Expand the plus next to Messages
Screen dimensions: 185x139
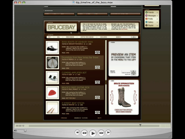pyautogui.click(x=157, y=16)
